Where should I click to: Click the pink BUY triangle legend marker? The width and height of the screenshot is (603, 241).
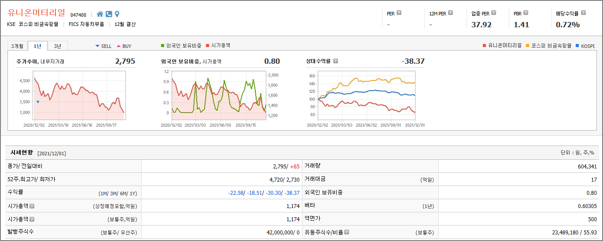click(118, 46)
